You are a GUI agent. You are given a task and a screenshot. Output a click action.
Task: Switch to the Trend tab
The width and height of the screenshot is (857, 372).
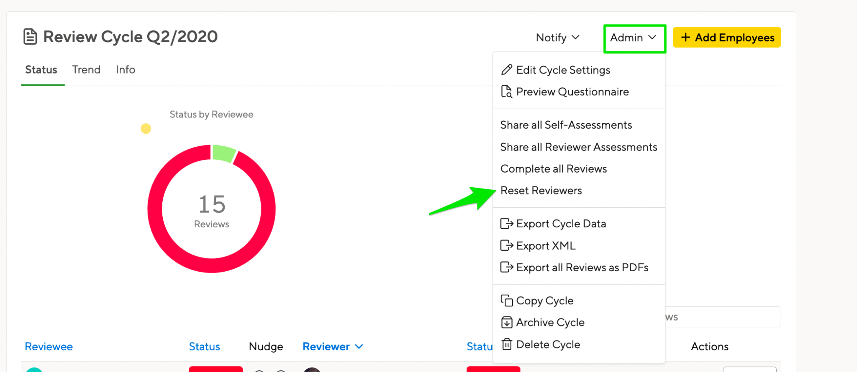click(86, 69)
